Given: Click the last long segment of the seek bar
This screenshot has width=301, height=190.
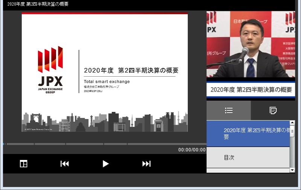Looking at the screenshot, I should (167, 144).
